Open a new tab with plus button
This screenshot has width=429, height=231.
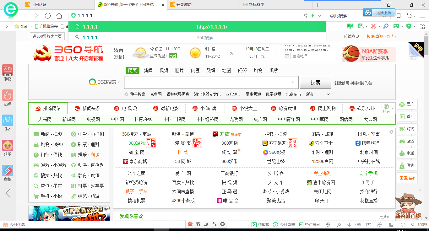318,5
